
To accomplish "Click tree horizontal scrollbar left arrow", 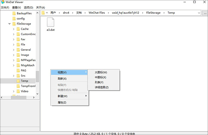I will point(2,97).
